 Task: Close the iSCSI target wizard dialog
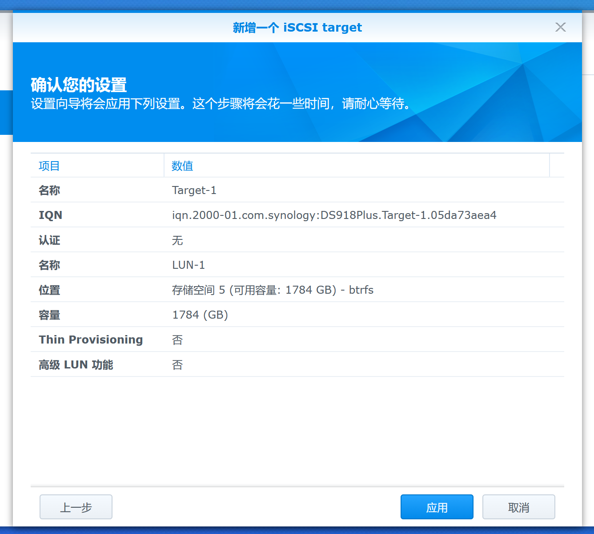[560, 27]
